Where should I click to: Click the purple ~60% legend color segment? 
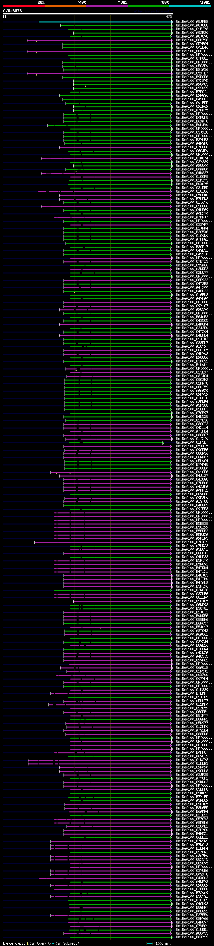(x=107, y=6)
